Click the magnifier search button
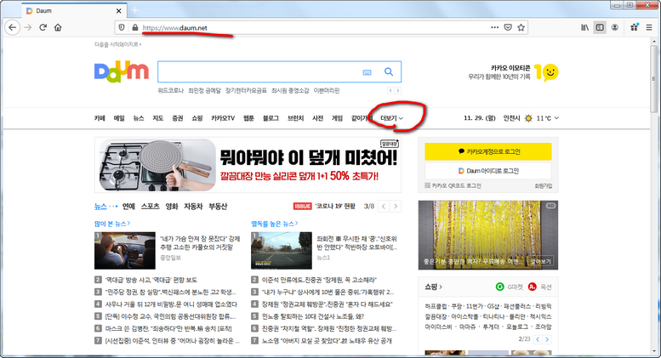Screen dimensions: 661x358 tap(389, 72)
